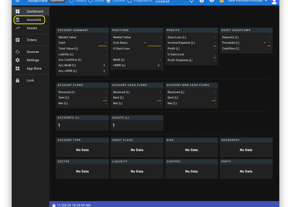
Task: Open the Assets (L) count card
Action: click(137, 123)
